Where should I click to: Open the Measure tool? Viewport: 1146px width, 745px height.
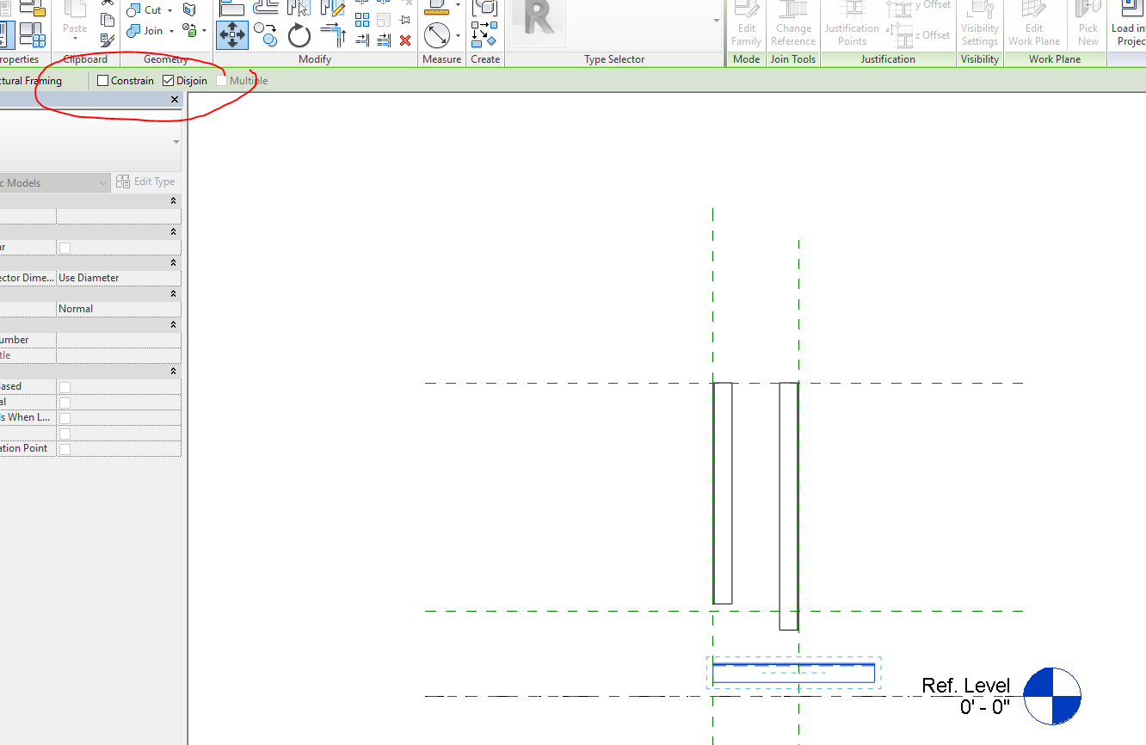tap(441, 36)
